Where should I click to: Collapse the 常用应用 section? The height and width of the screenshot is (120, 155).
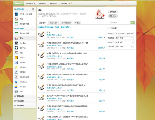(x=15, y=9)
